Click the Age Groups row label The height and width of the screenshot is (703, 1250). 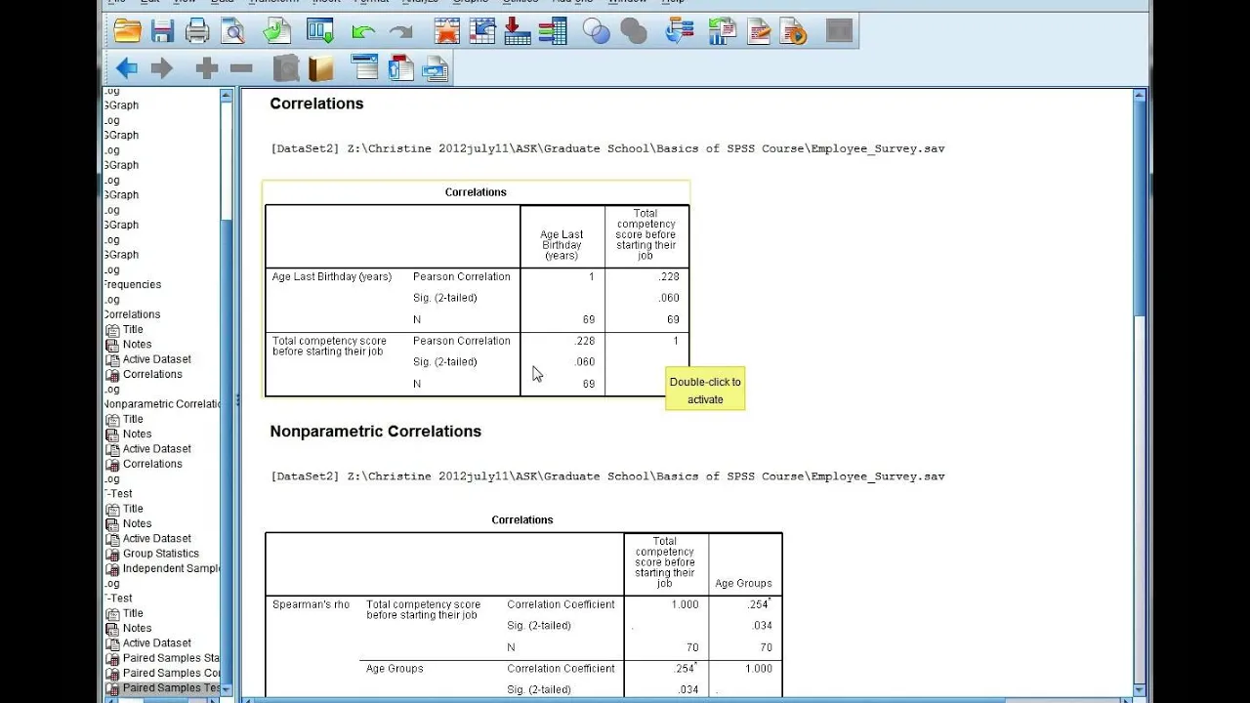point(395,669)
